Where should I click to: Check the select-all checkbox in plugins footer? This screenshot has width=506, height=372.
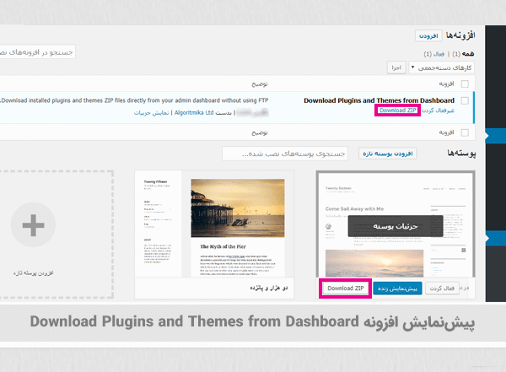[x=465, y=132]
